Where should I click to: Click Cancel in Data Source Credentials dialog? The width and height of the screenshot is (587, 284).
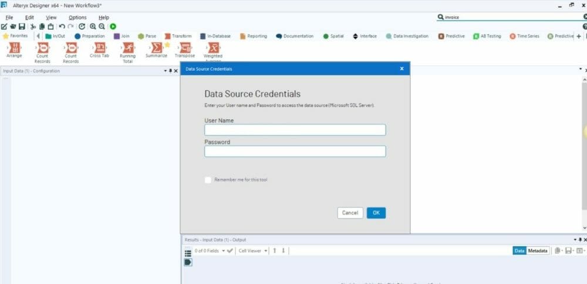pyautogui.click(x=350, y=213)
